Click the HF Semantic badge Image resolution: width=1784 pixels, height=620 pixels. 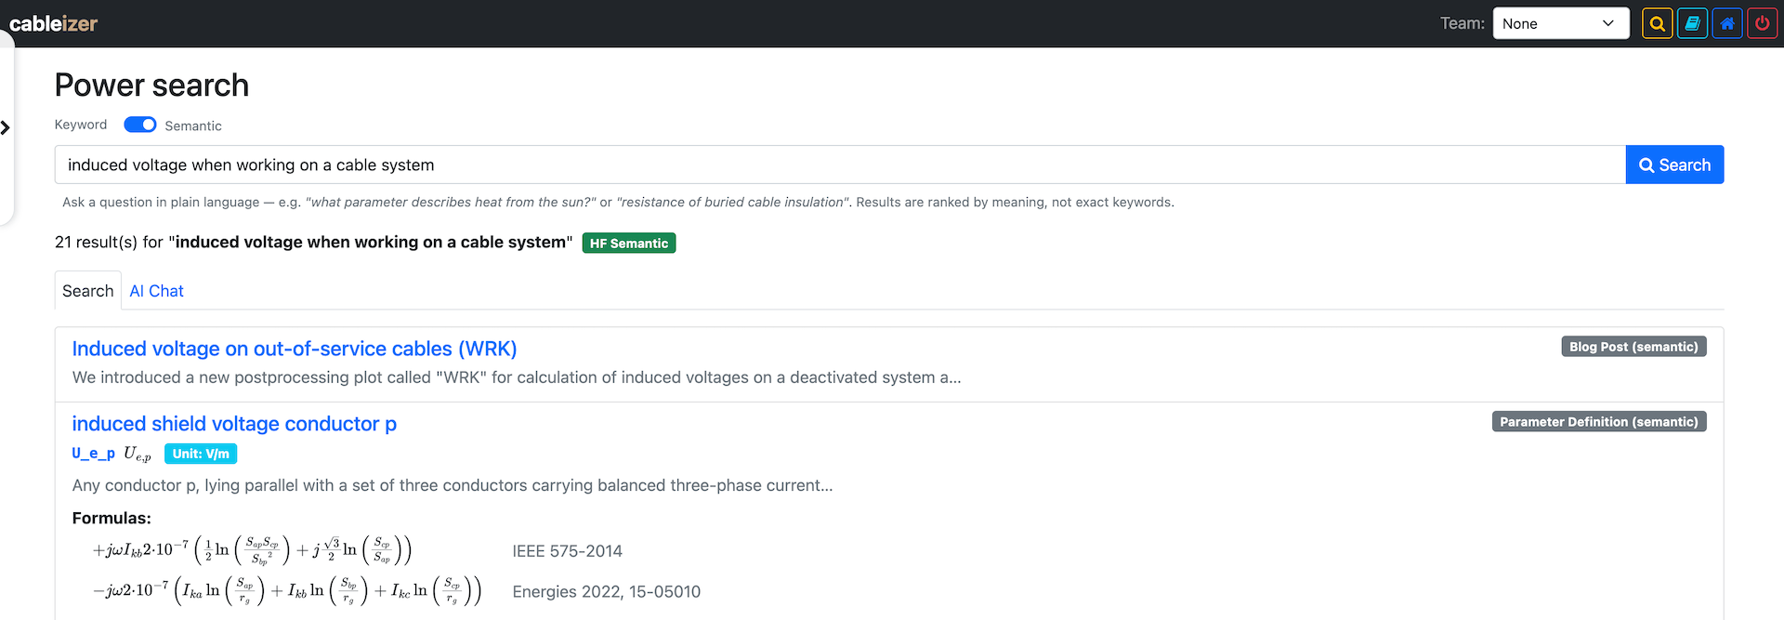629,244
